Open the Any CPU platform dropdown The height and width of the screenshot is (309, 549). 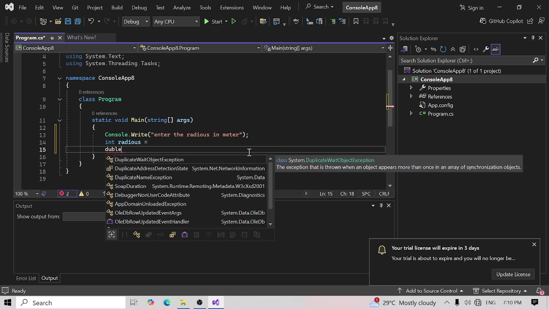tap(176, 21)
